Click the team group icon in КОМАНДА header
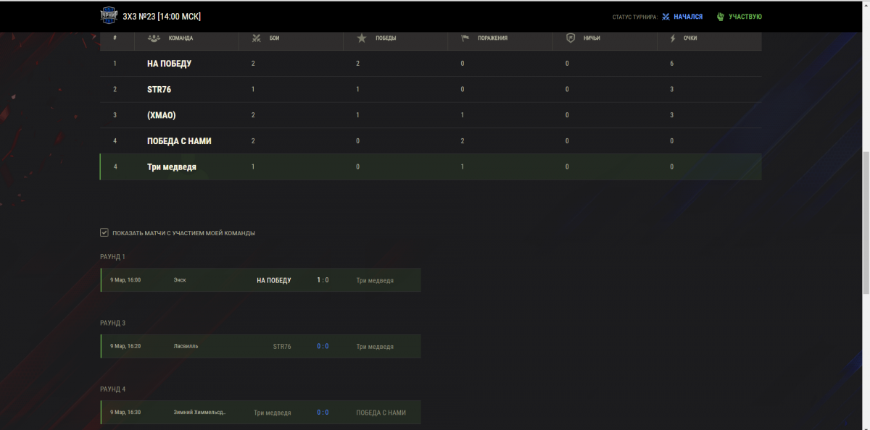This screenshot has height=430, width=870. (154, 38)
